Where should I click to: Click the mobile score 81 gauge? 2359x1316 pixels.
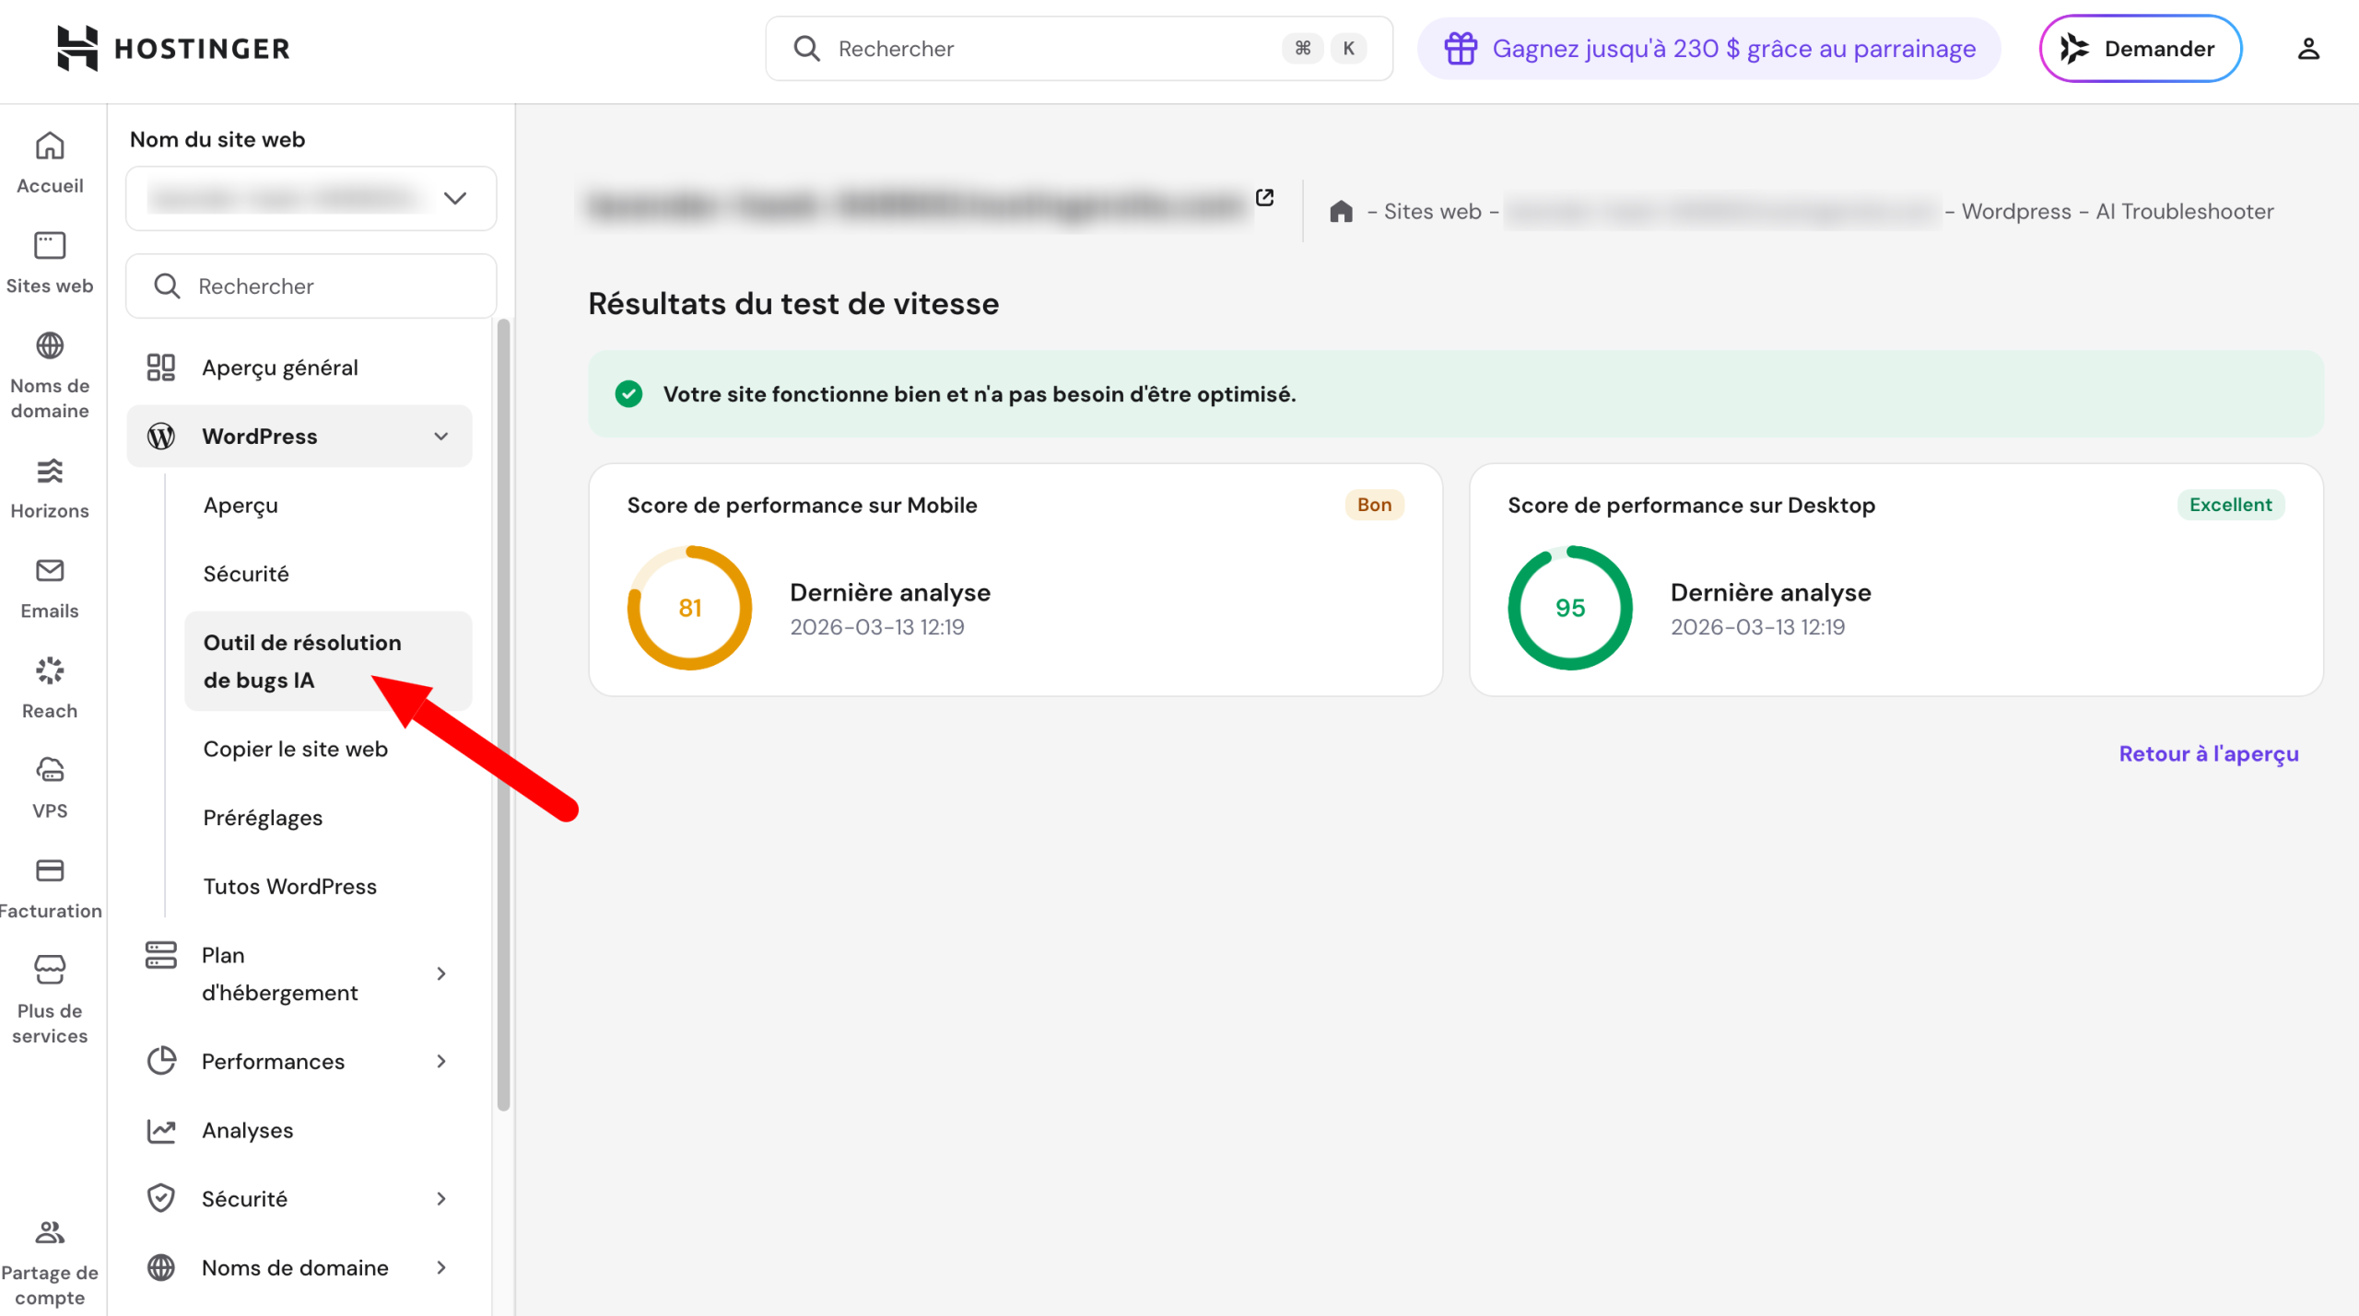[x=689, y=608]
